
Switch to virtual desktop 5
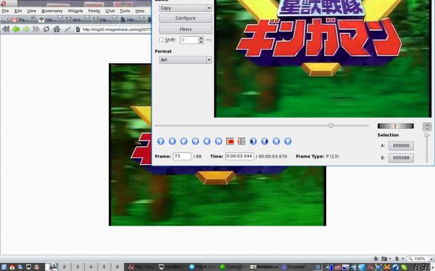[104, 267]
